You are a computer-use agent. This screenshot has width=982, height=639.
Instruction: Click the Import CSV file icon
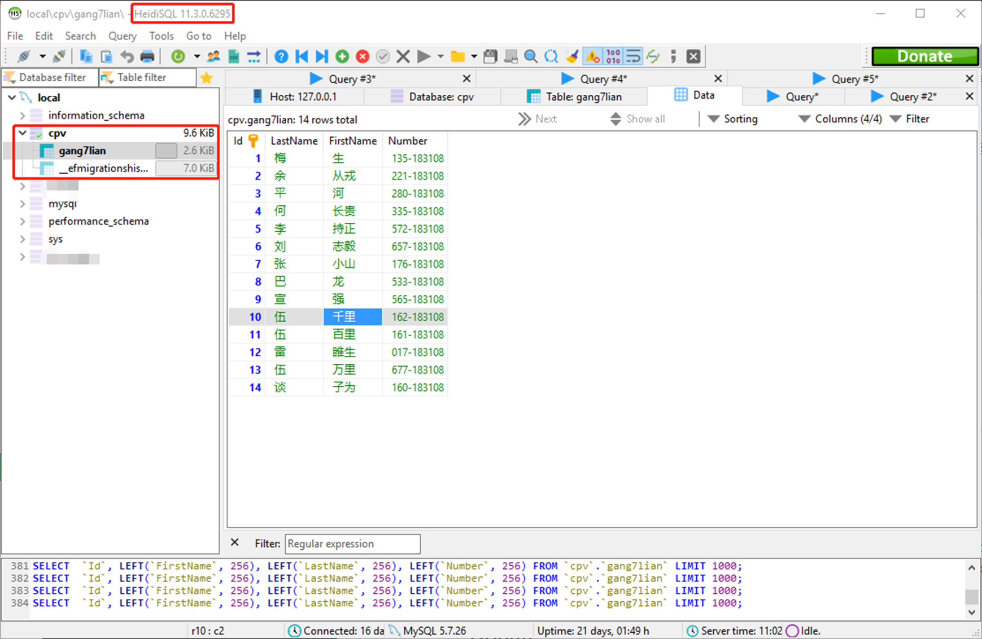click(234, 56)
